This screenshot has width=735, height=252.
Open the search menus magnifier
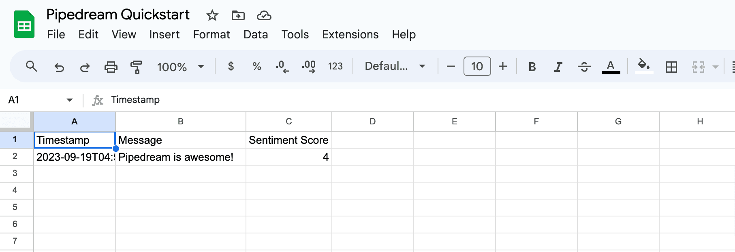[32, 66]
